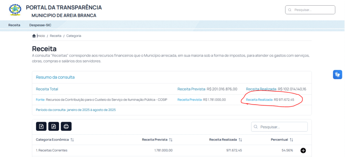Open the Despesae-SIC menu item
This screenshot has height=157, width=345.
[x=40, y=25]
